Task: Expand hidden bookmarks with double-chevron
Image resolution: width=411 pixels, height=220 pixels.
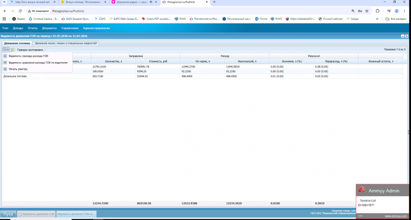Action: click(x=377, y=19)
